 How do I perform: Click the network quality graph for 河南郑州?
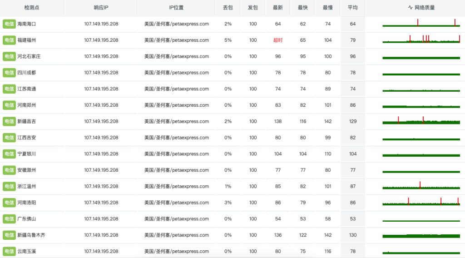click(x=421, y=106)
